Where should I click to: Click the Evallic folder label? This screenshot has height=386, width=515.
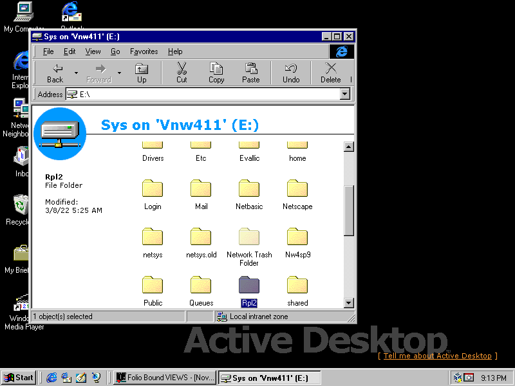tap(250, 158)
